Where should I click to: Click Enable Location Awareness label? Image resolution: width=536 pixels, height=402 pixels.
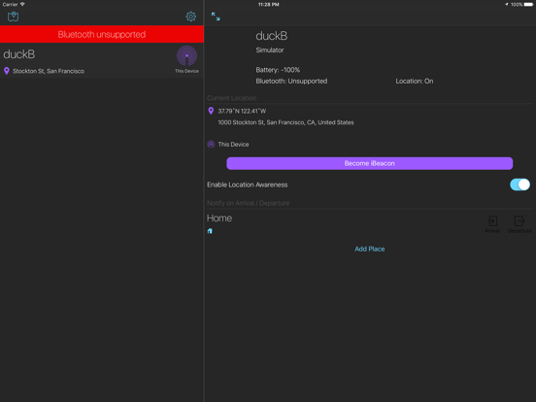click(248, 184)
